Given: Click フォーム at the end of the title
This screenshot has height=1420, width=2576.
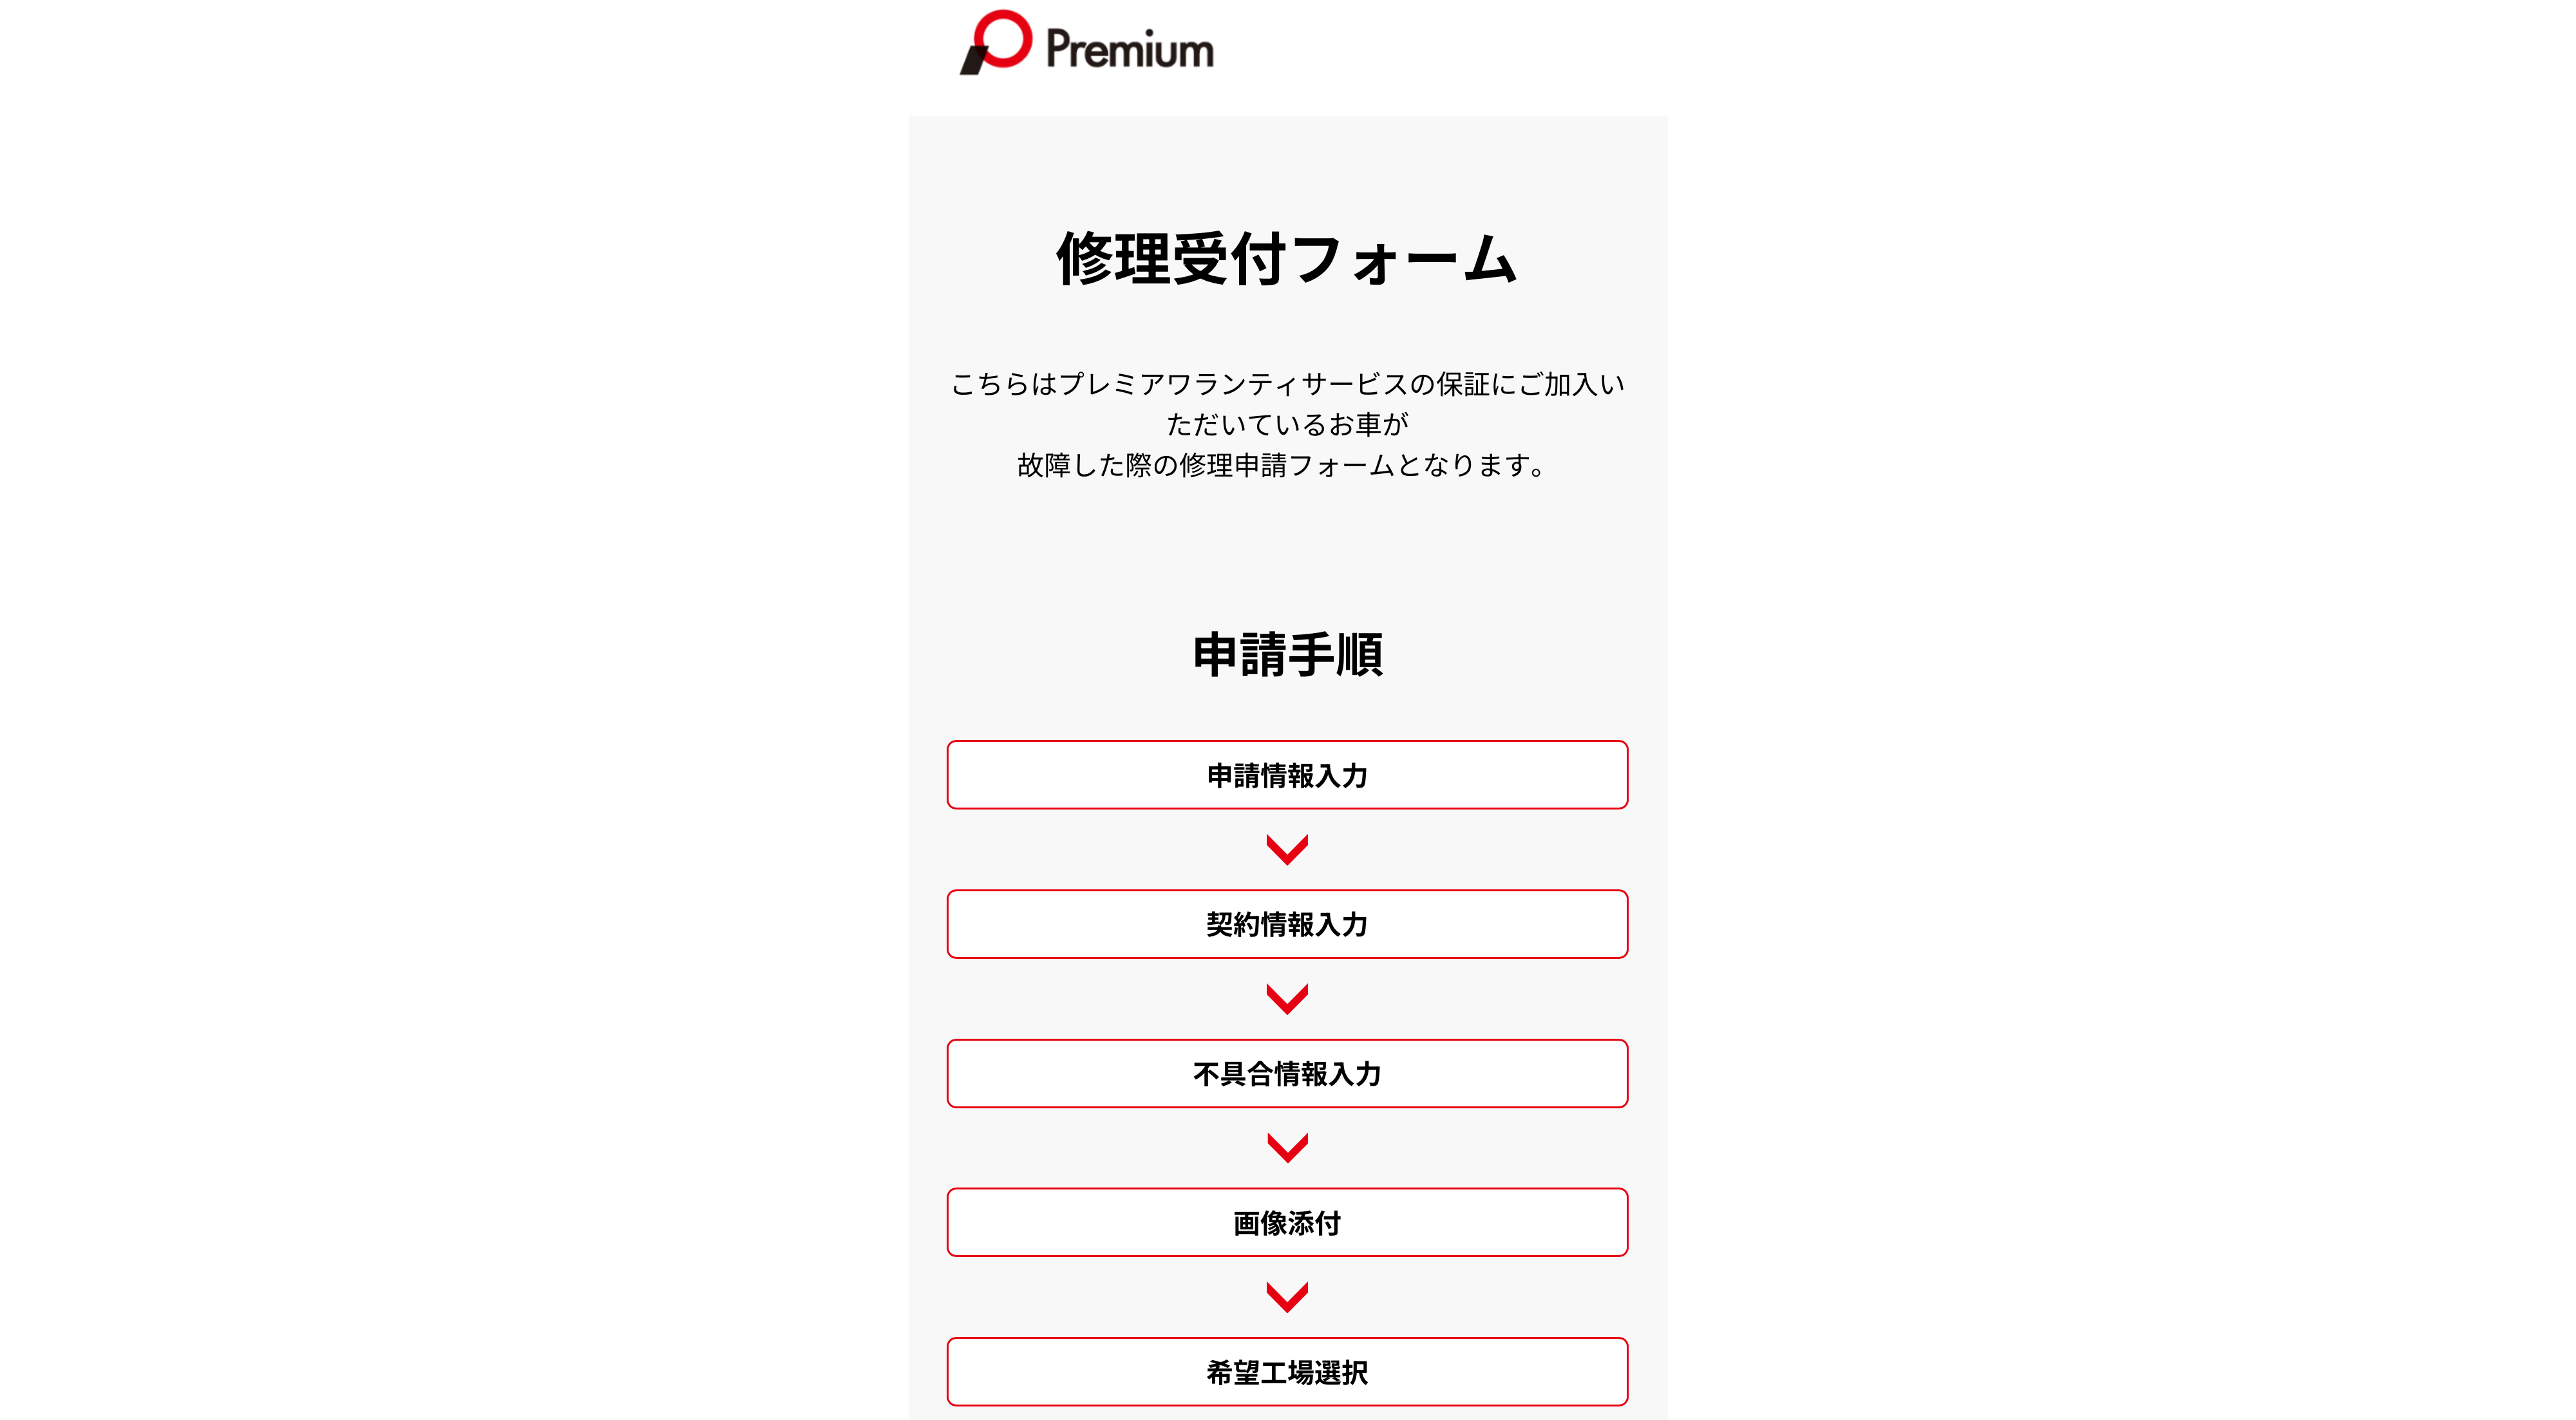Looking at the screenshot, I should click(1404, 259).
